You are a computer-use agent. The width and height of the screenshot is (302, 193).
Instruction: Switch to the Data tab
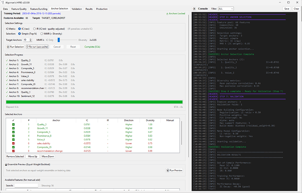pos(5,9)
